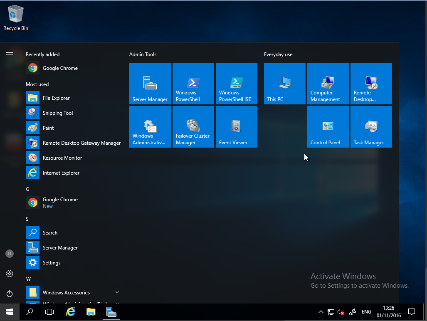Open Remote Desktop Gateway Manager
Image resolution: width=427 pixels, height=321 pixels.
[74, 143]
